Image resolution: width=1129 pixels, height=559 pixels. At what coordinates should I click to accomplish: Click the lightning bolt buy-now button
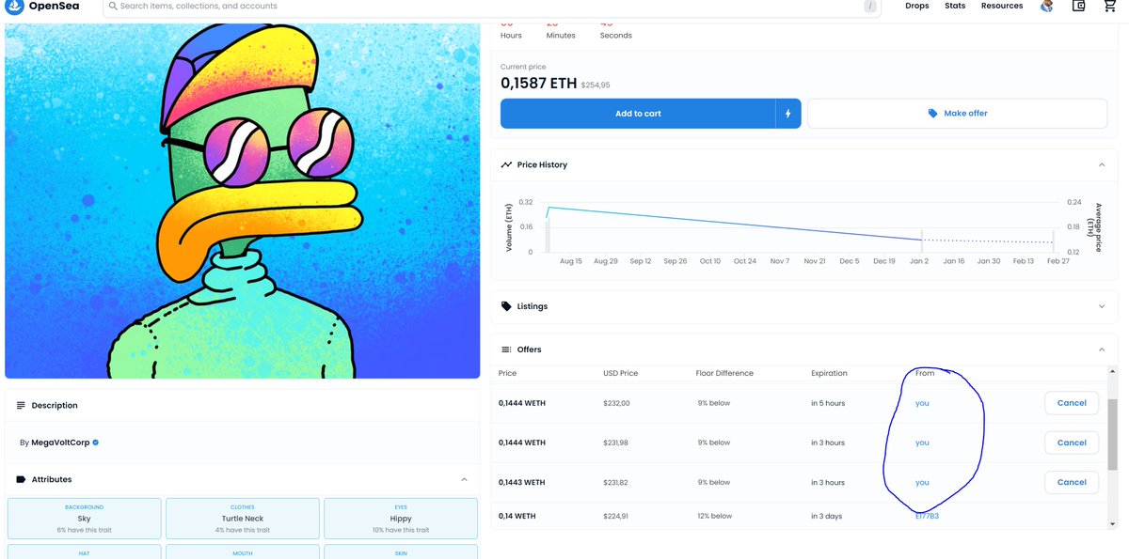click(788, 114)
